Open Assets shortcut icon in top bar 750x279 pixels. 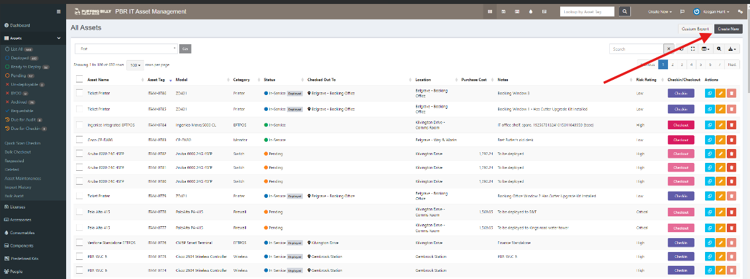pyautogui.click(x=489, y=11)
